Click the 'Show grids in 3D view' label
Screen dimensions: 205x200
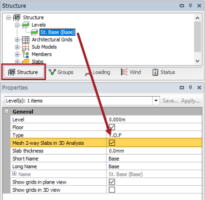36,190
